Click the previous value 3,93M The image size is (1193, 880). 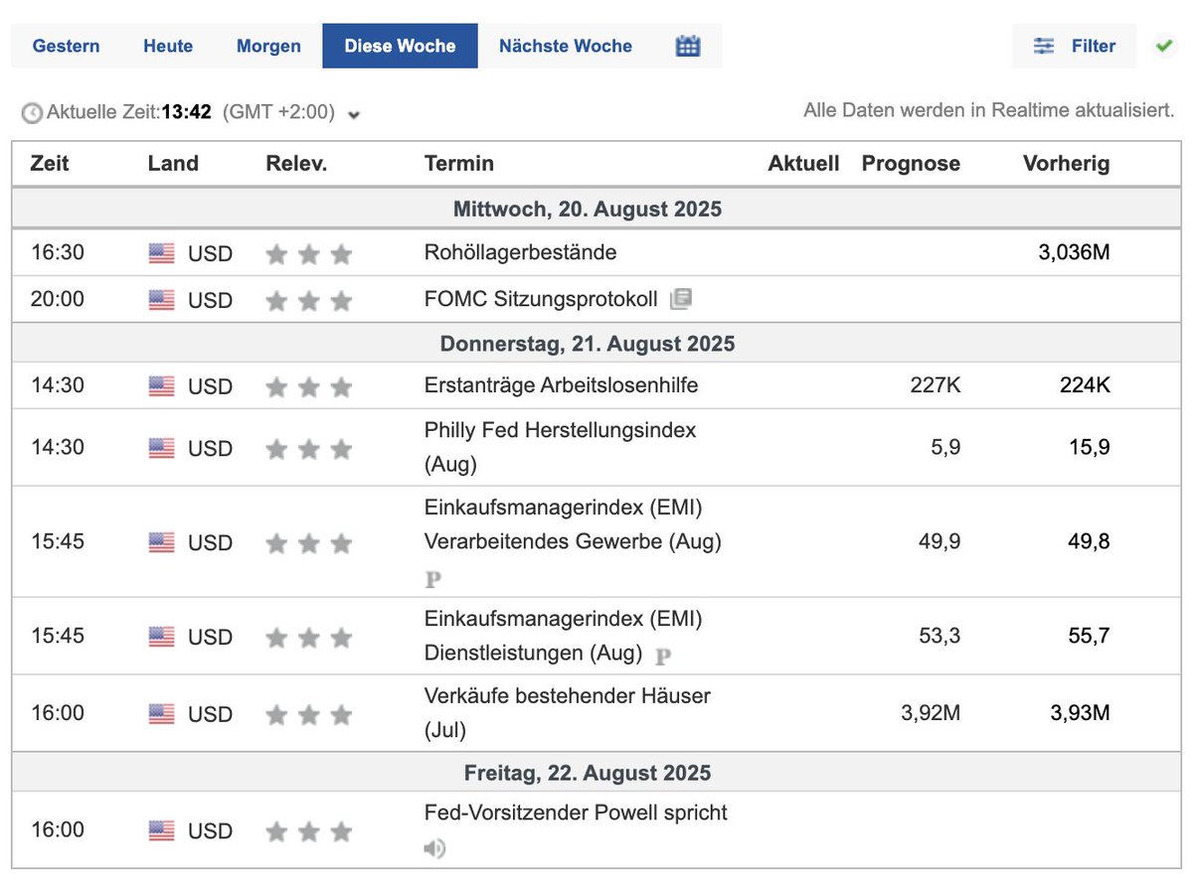pos(1080,713)
